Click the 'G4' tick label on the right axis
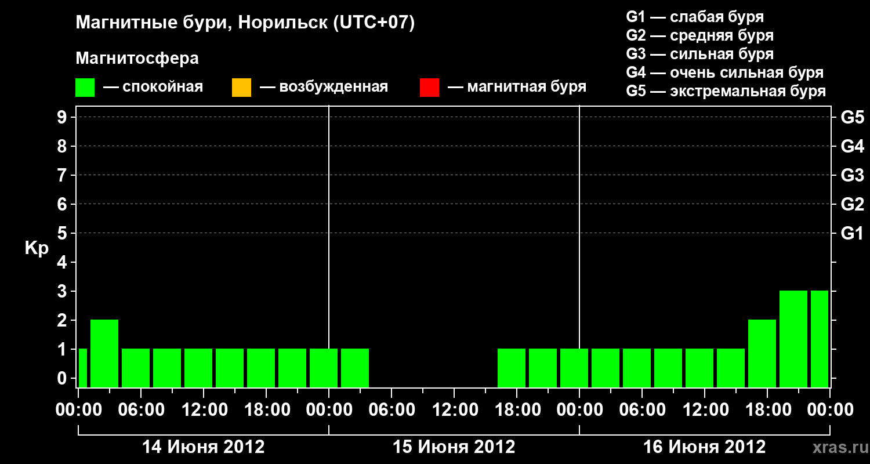Image resolution: width=870 pixels, height=464 pixels. tap(852, 147)
